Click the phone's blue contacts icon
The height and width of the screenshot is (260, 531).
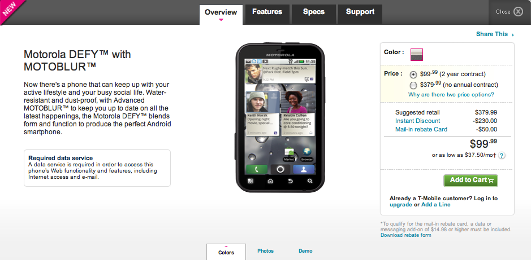click(x=304, y=170)
